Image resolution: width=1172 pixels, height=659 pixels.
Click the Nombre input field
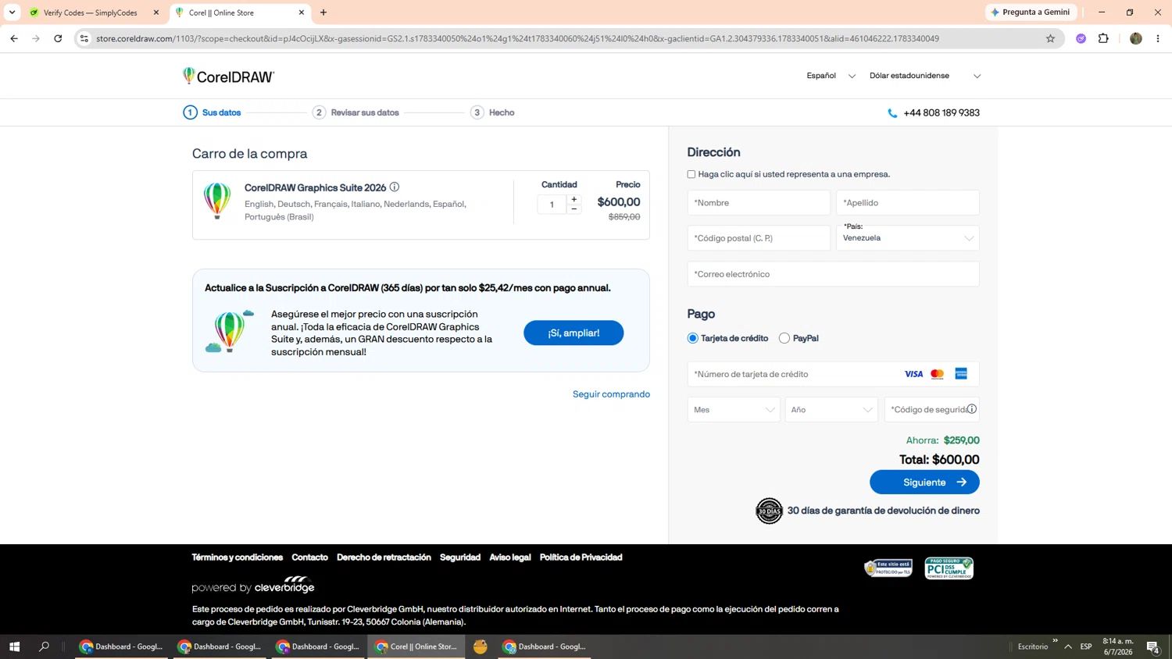[759, 203]
